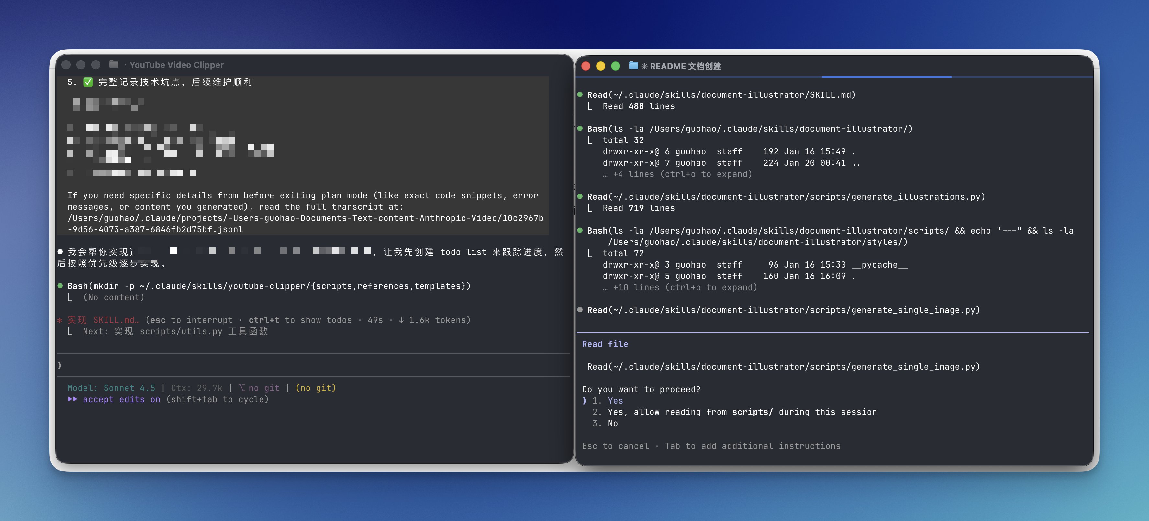Image resolution: width=1149 pixels, height=521 pixels.
Task: Click green status dot beside Read SKILL.md
Action: click(x=580, y=94)
